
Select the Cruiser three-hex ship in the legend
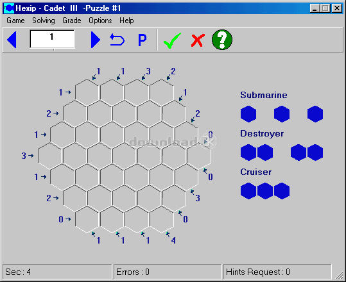(265, 191)
